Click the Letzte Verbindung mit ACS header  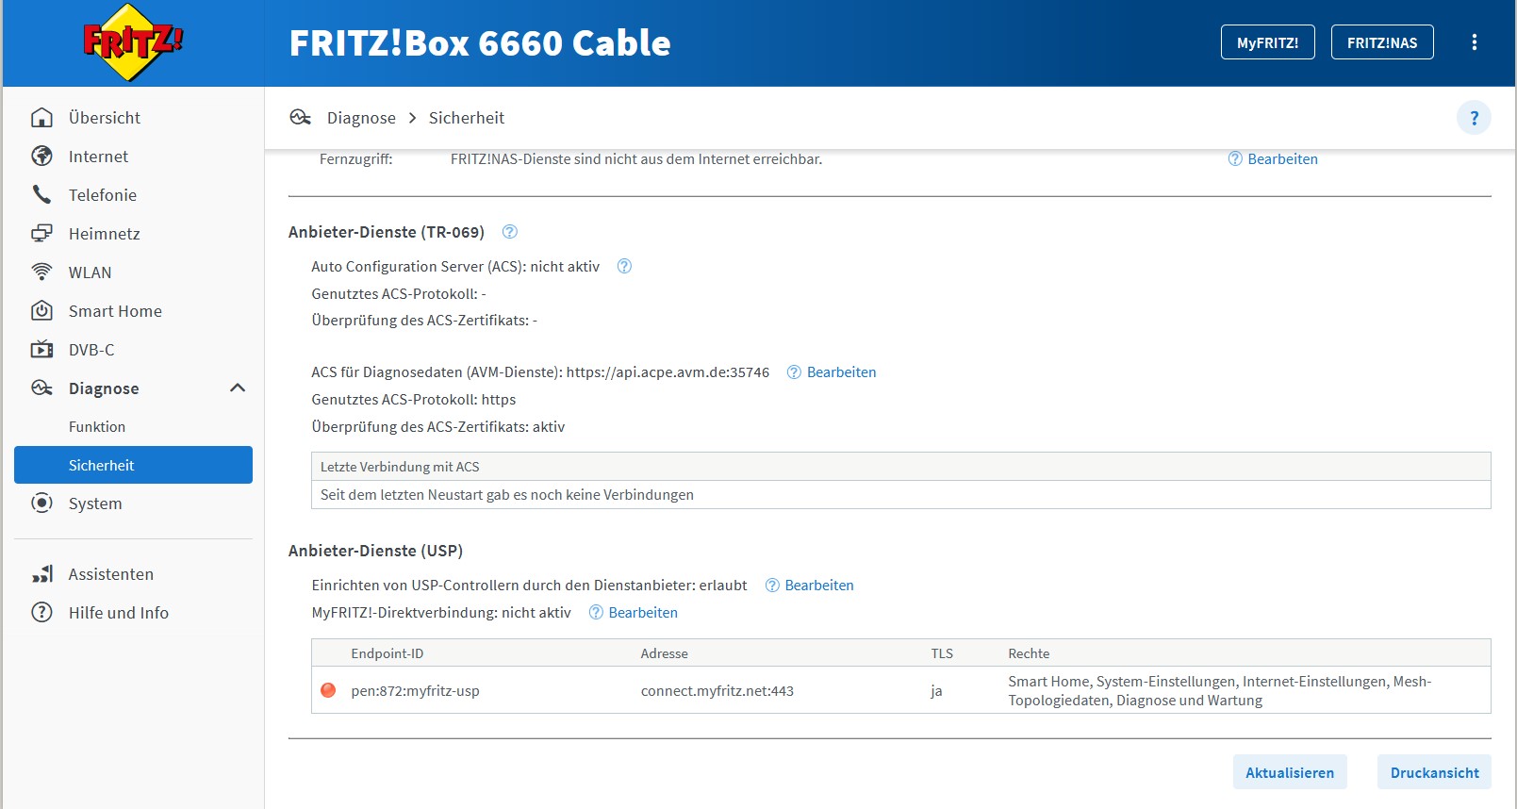pos(901,467)
